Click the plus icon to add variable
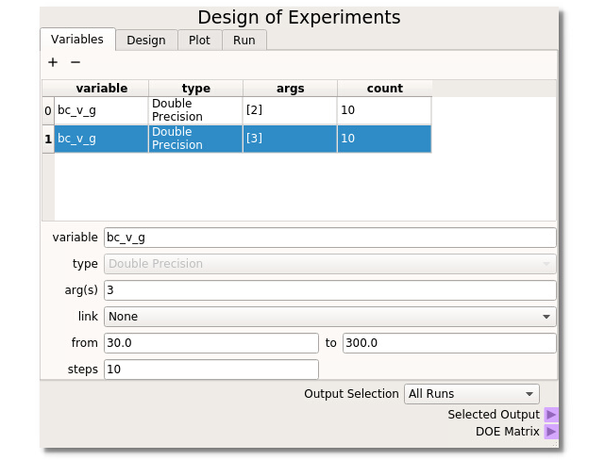The image size is (605, 460). click(x=53, y=62)
